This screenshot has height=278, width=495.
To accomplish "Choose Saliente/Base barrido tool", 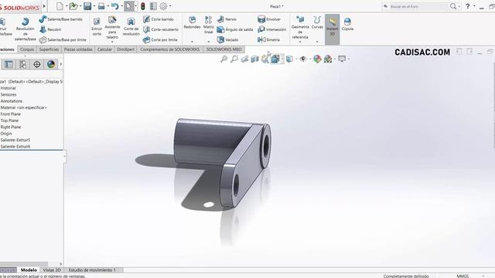I will point(61,19).
